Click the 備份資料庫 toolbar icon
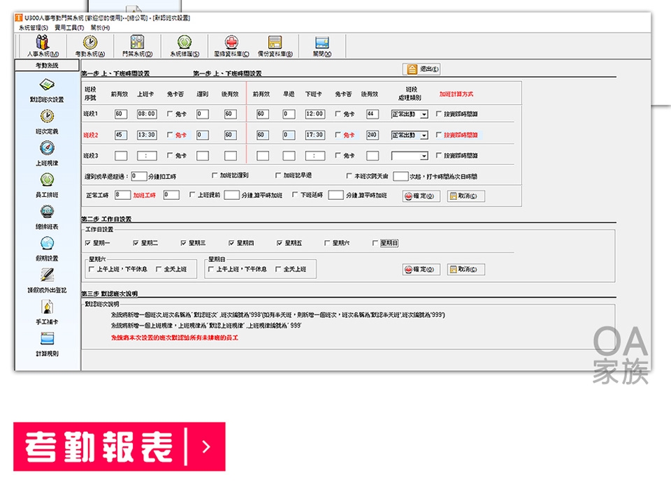671x496 pixels. [275, 46]
